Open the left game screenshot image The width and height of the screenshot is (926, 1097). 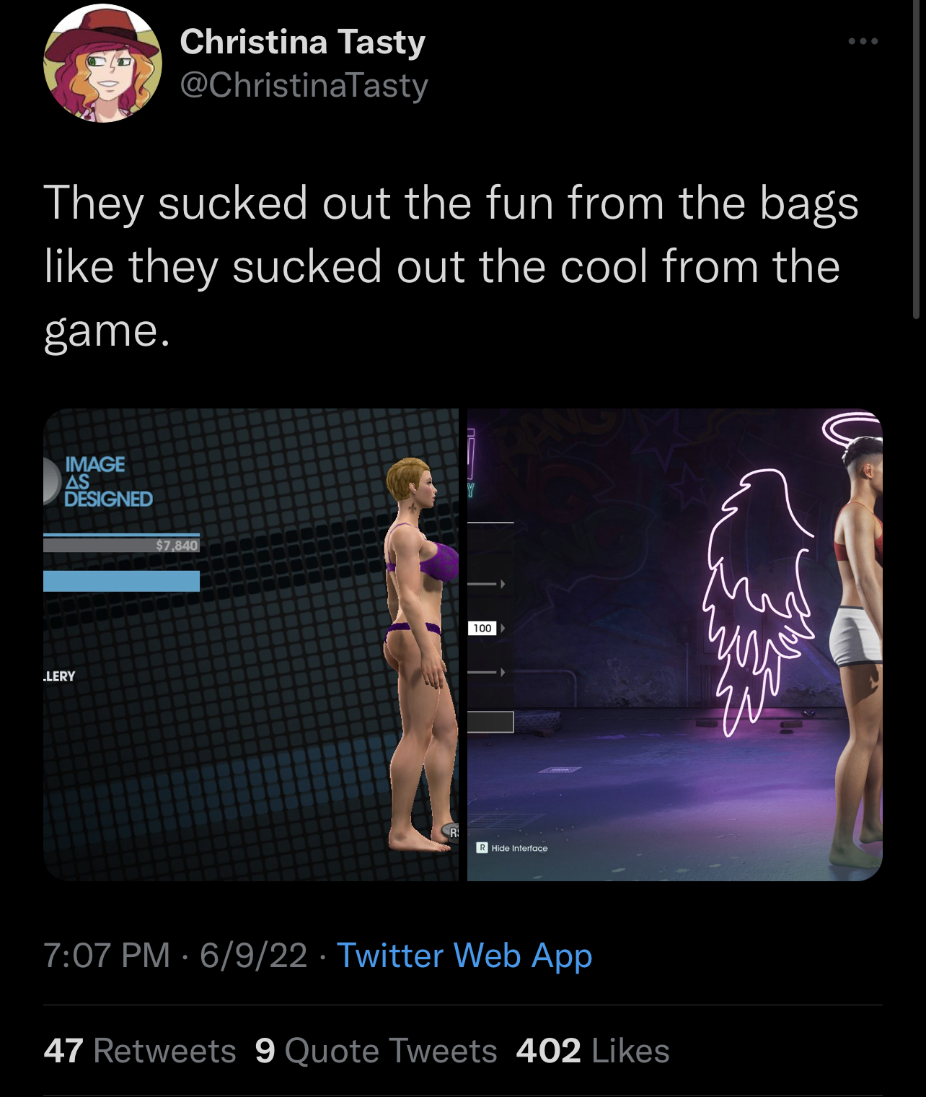250,644
